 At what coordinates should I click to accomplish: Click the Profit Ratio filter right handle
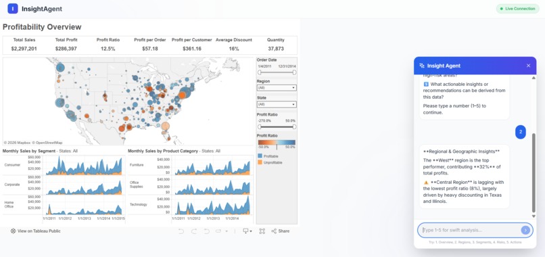[x=294, y=127]
